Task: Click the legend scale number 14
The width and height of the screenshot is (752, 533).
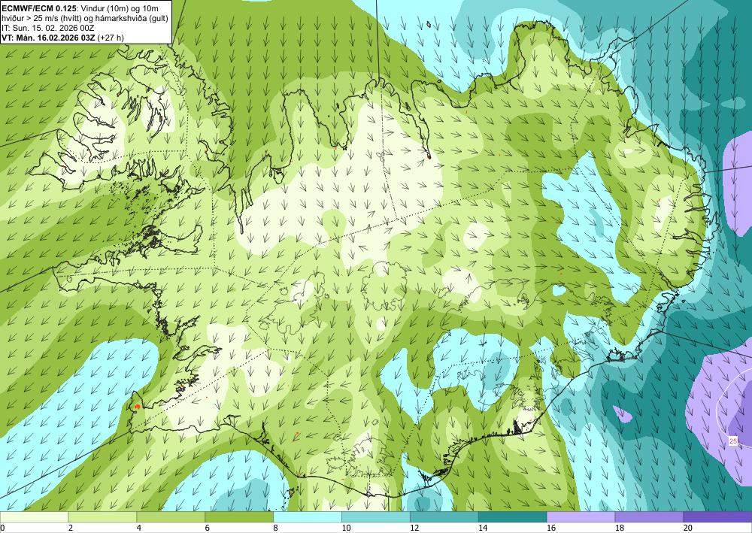Action: (x=483, y=528)
